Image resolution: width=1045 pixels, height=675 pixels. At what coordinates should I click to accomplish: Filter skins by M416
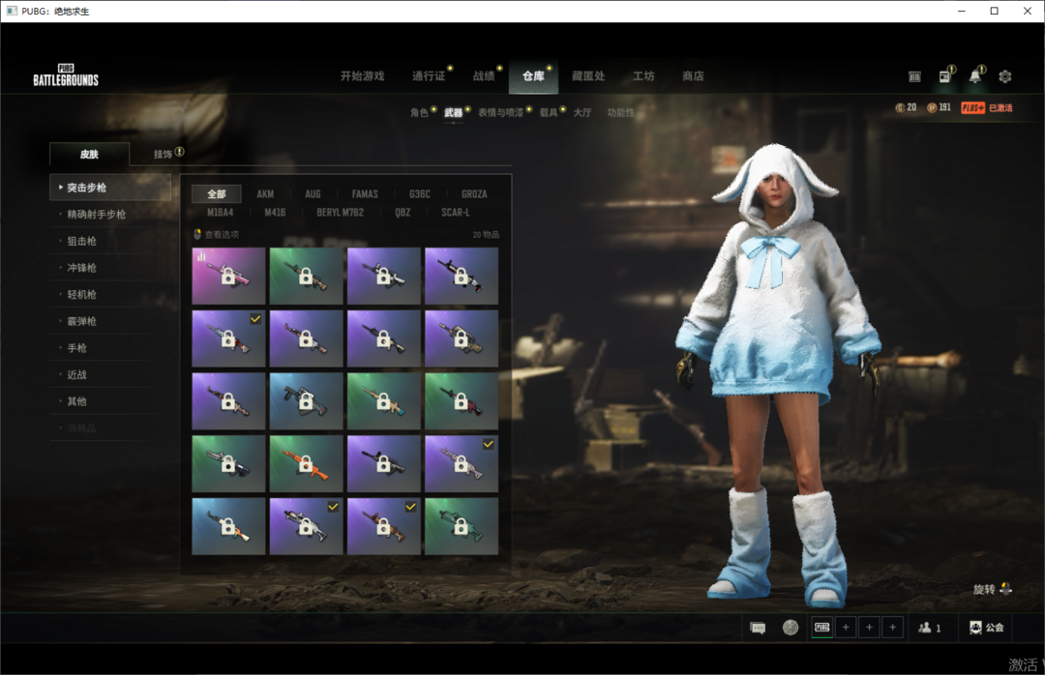(275, 213)
